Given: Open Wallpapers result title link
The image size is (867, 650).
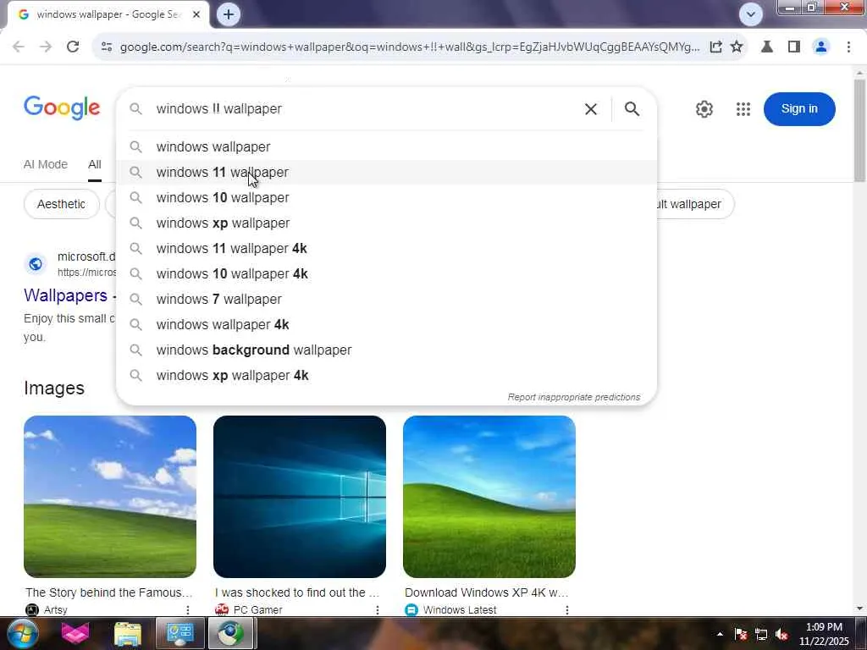Looking at the screenshot, I should pos(65,295).
